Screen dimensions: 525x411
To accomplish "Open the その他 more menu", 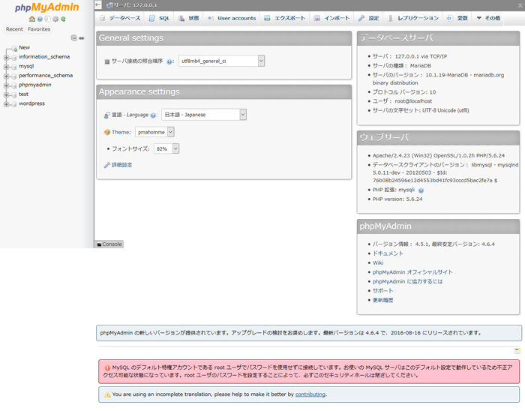I will tap(488, 18).
